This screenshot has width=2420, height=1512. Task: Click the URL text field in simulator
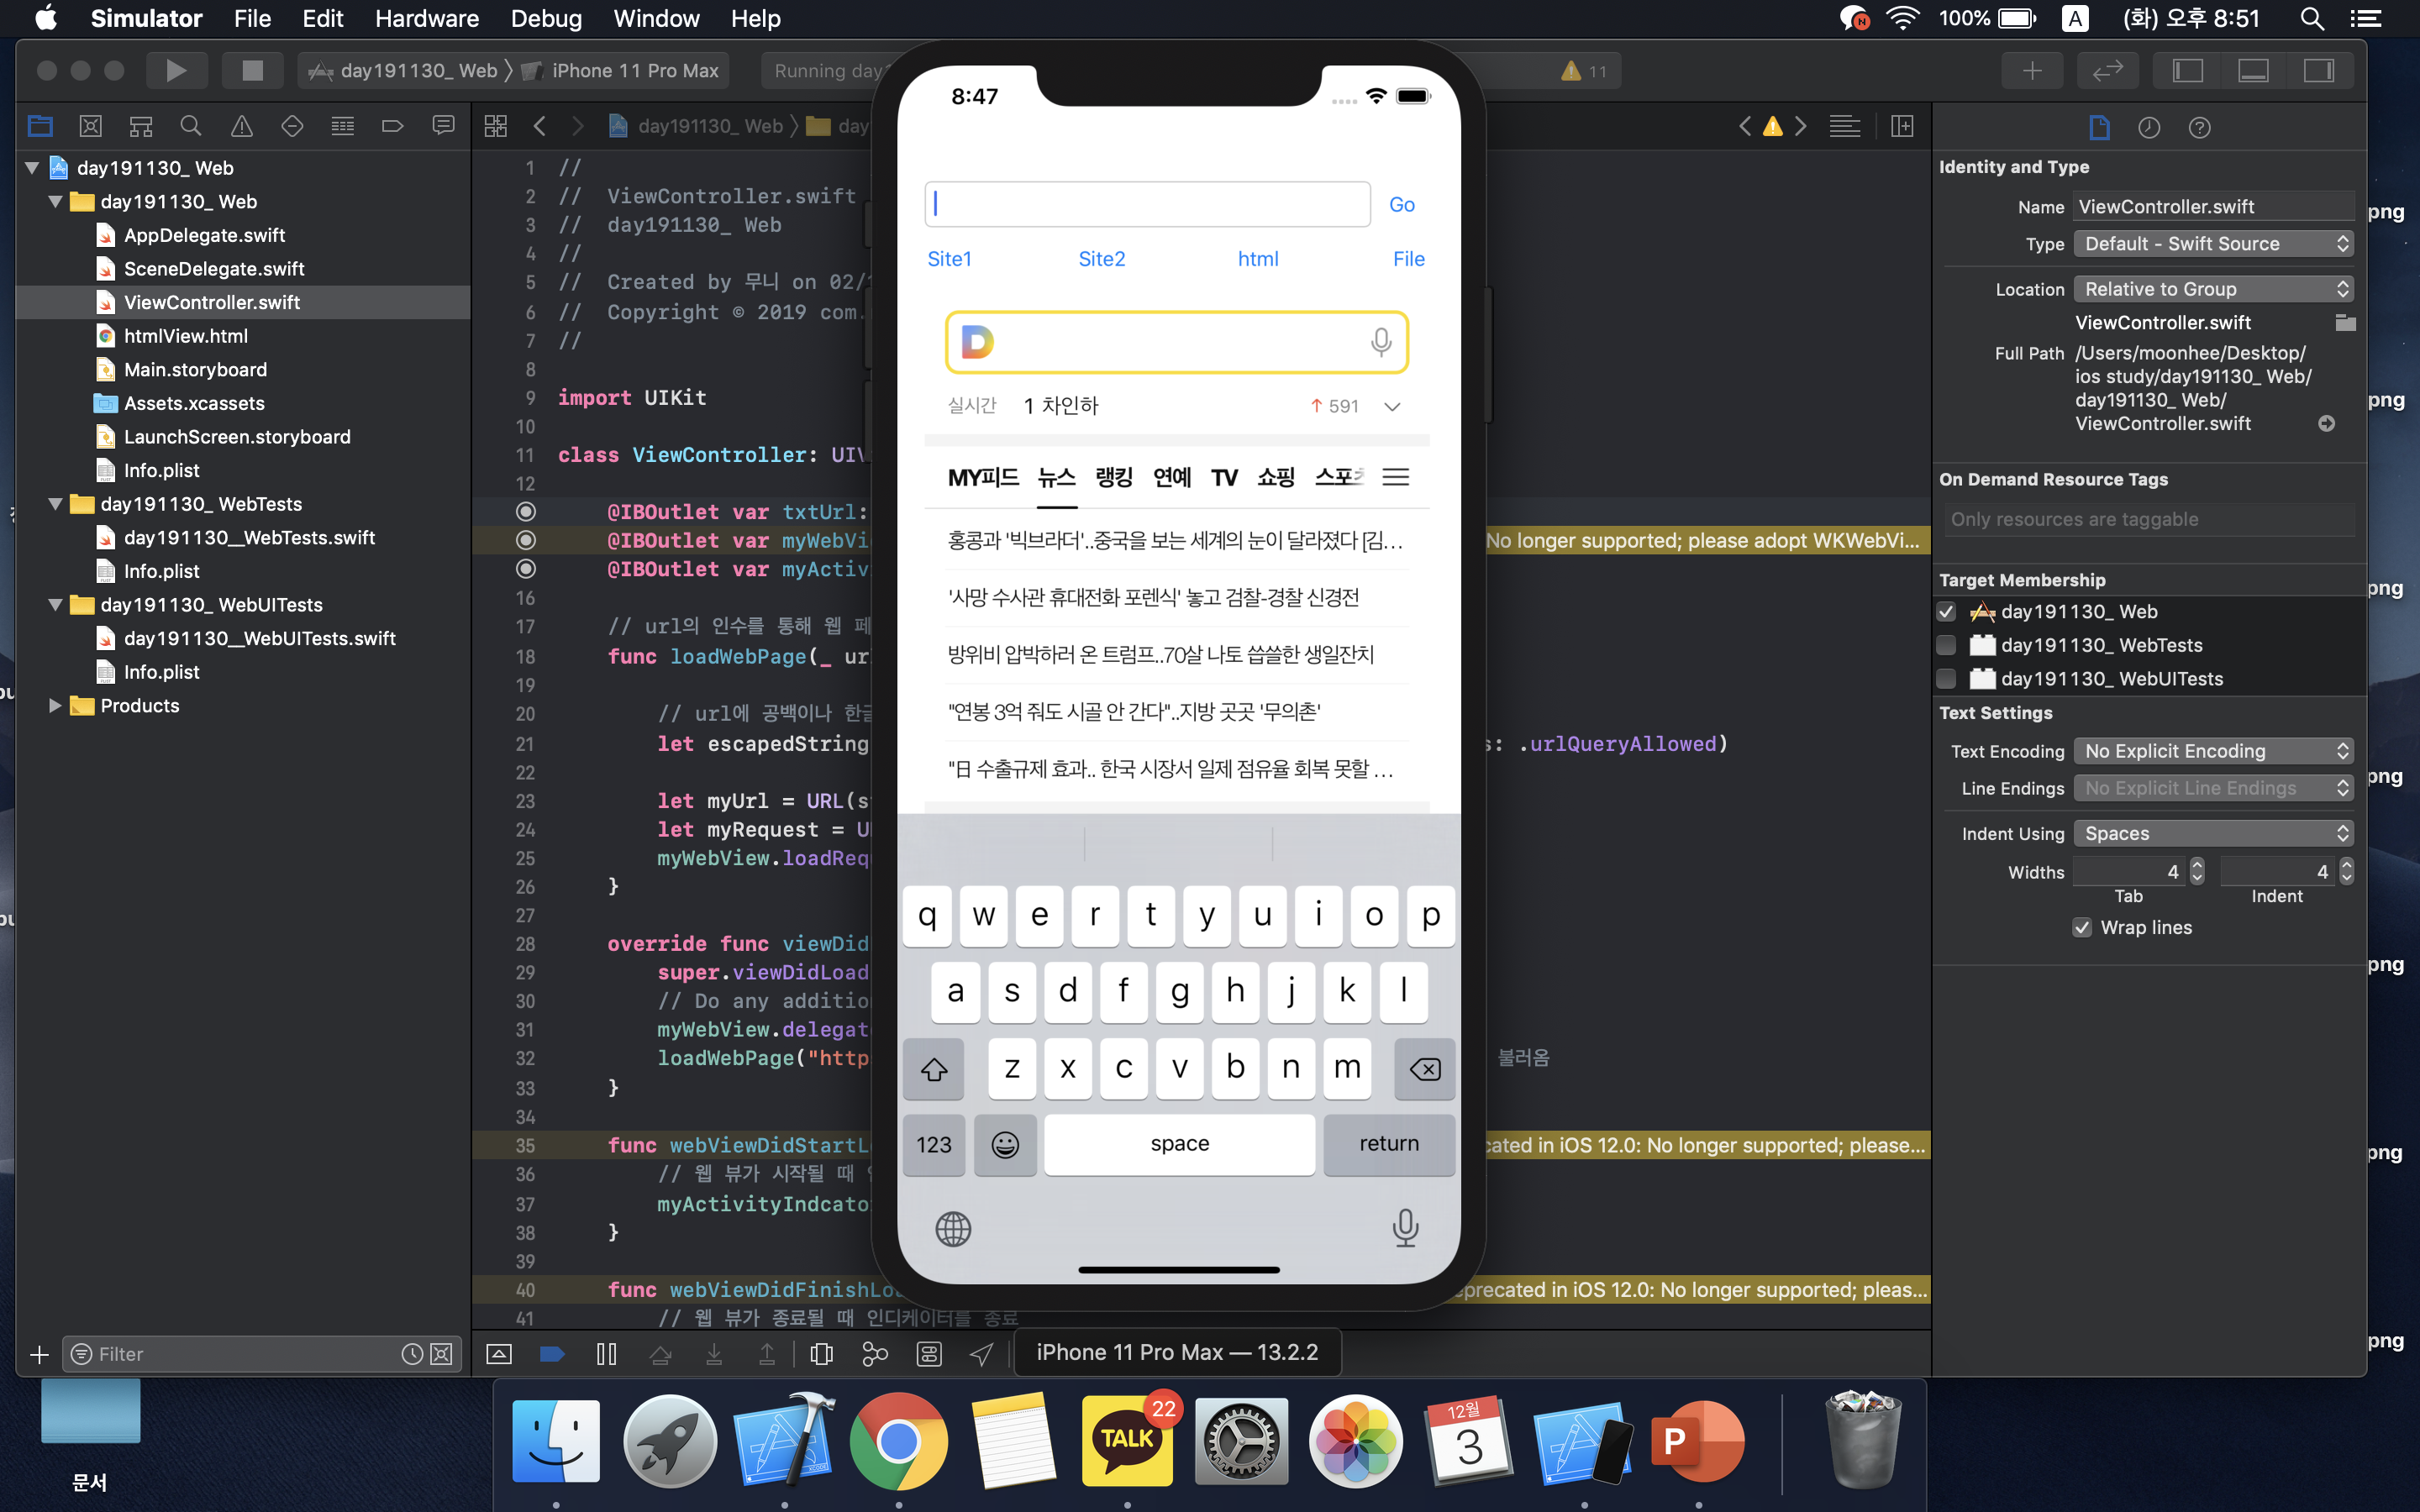[1147, 204]
